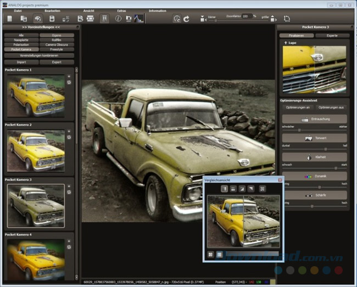Click the first split icon in Vergleichsansicht
The width and height of the screenshot is (357, 287).
(225, 188)
